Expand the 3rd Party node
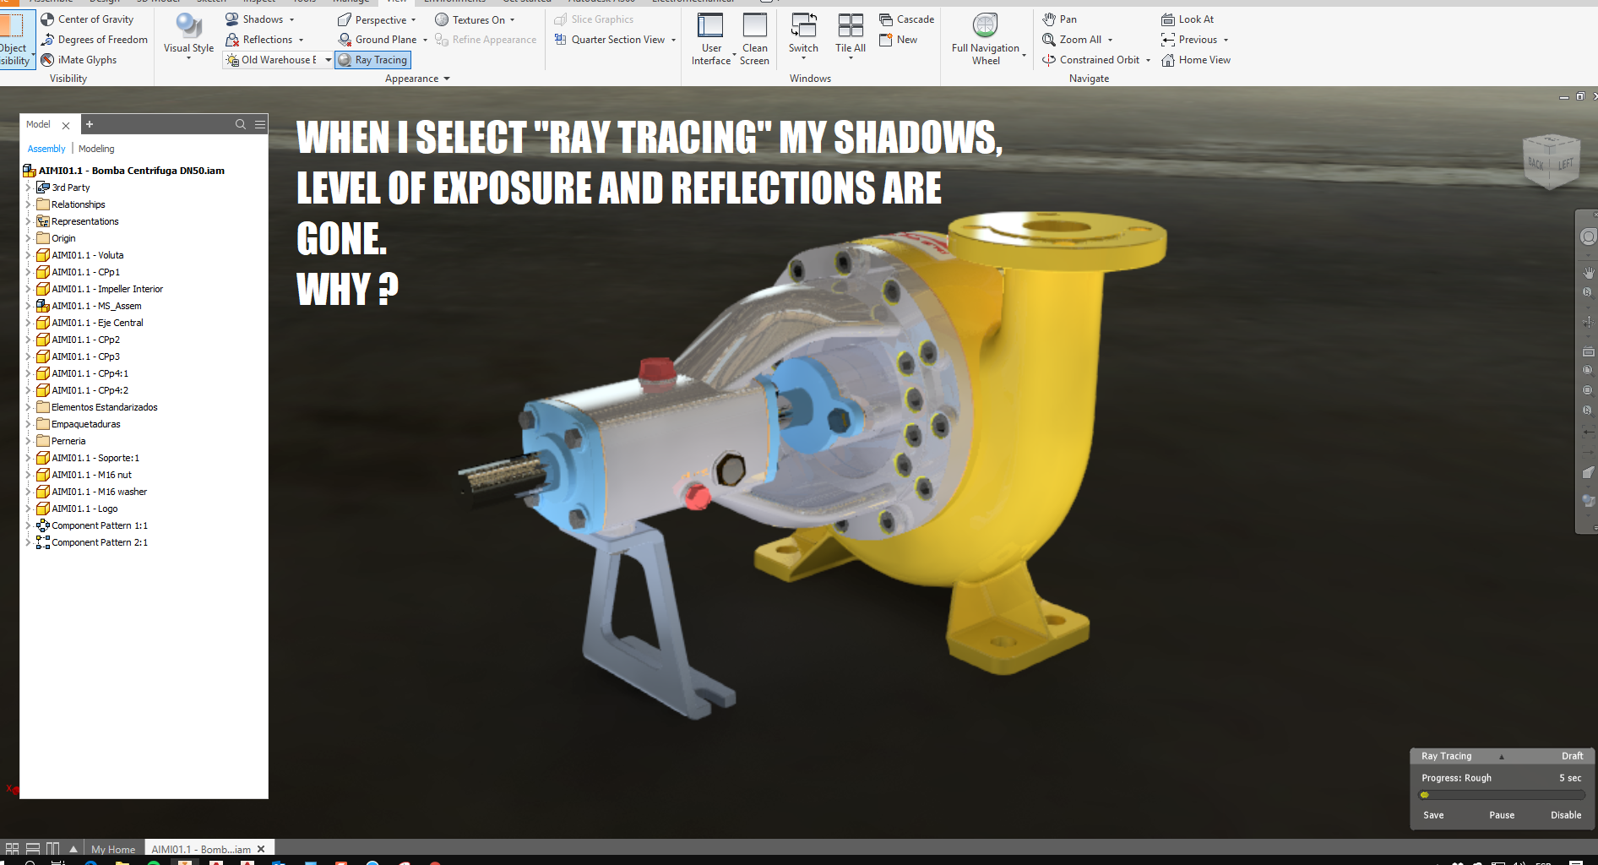1598x865 pixels. [x=28, y=188]
